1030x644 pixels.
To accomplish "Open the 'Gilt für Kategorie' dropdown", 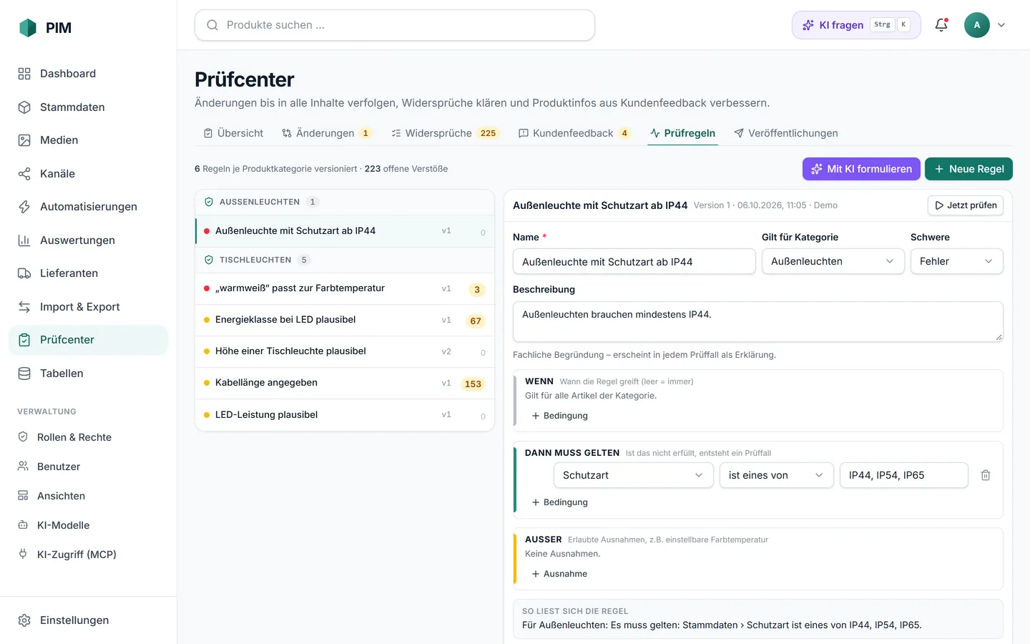I will [x=833, y=261].
